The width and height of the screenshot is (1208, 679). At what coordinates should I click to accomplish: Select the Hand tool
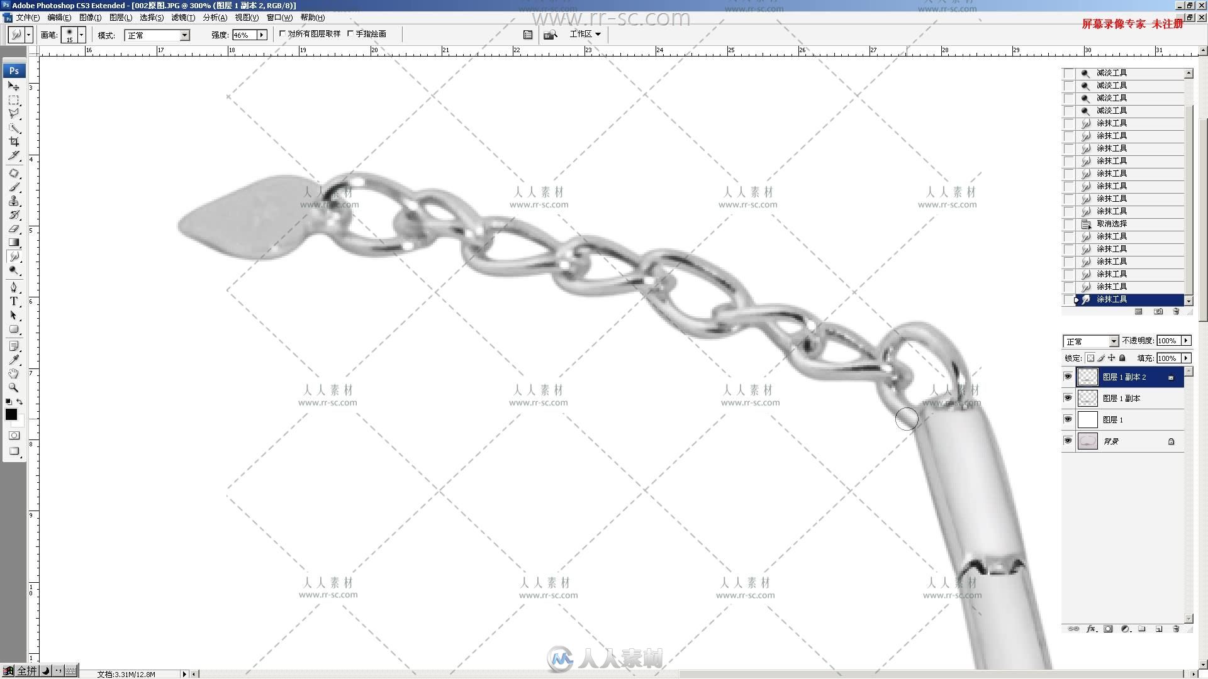(14, 374)
